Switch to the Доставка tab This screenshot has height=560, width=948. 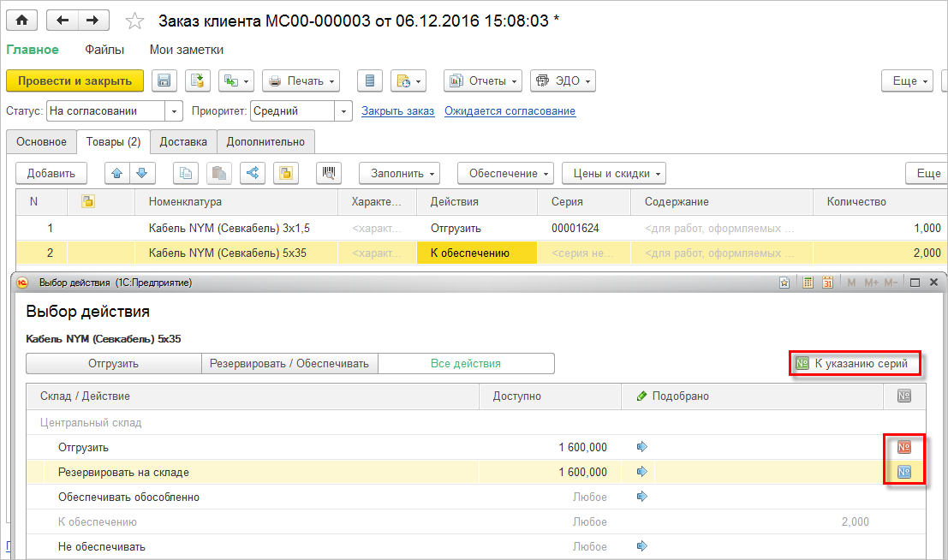click(183, 141)
